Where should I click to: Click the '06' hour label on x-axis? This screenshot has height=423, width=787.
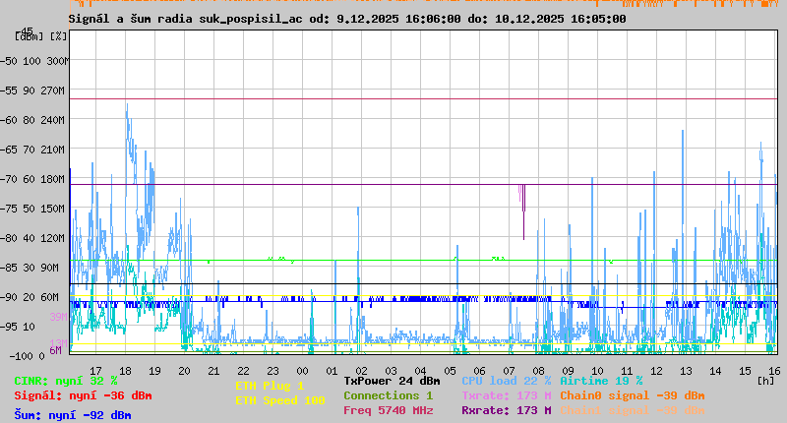[479, 371]
